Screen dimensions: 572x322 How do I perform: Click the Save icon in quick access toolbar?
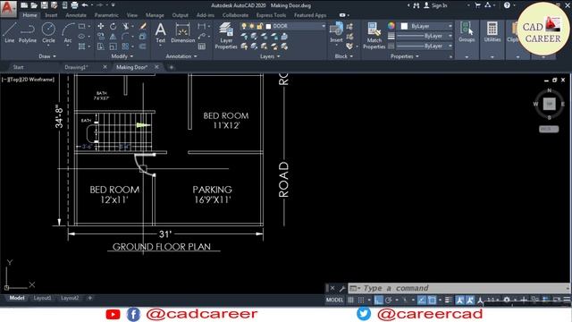(44, 5)
